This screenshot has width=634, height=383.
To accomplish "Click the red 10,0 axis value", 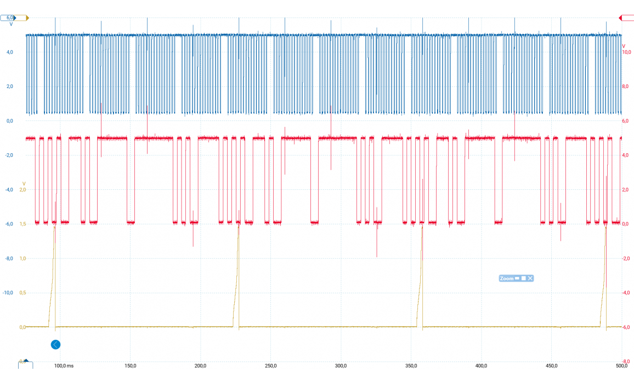I will [x=625, y=53].
